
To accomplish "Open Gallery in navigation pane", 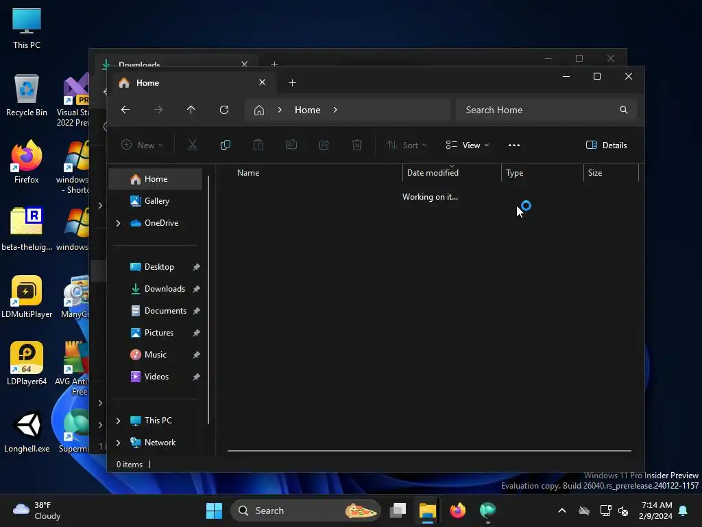I will point(156,201).
